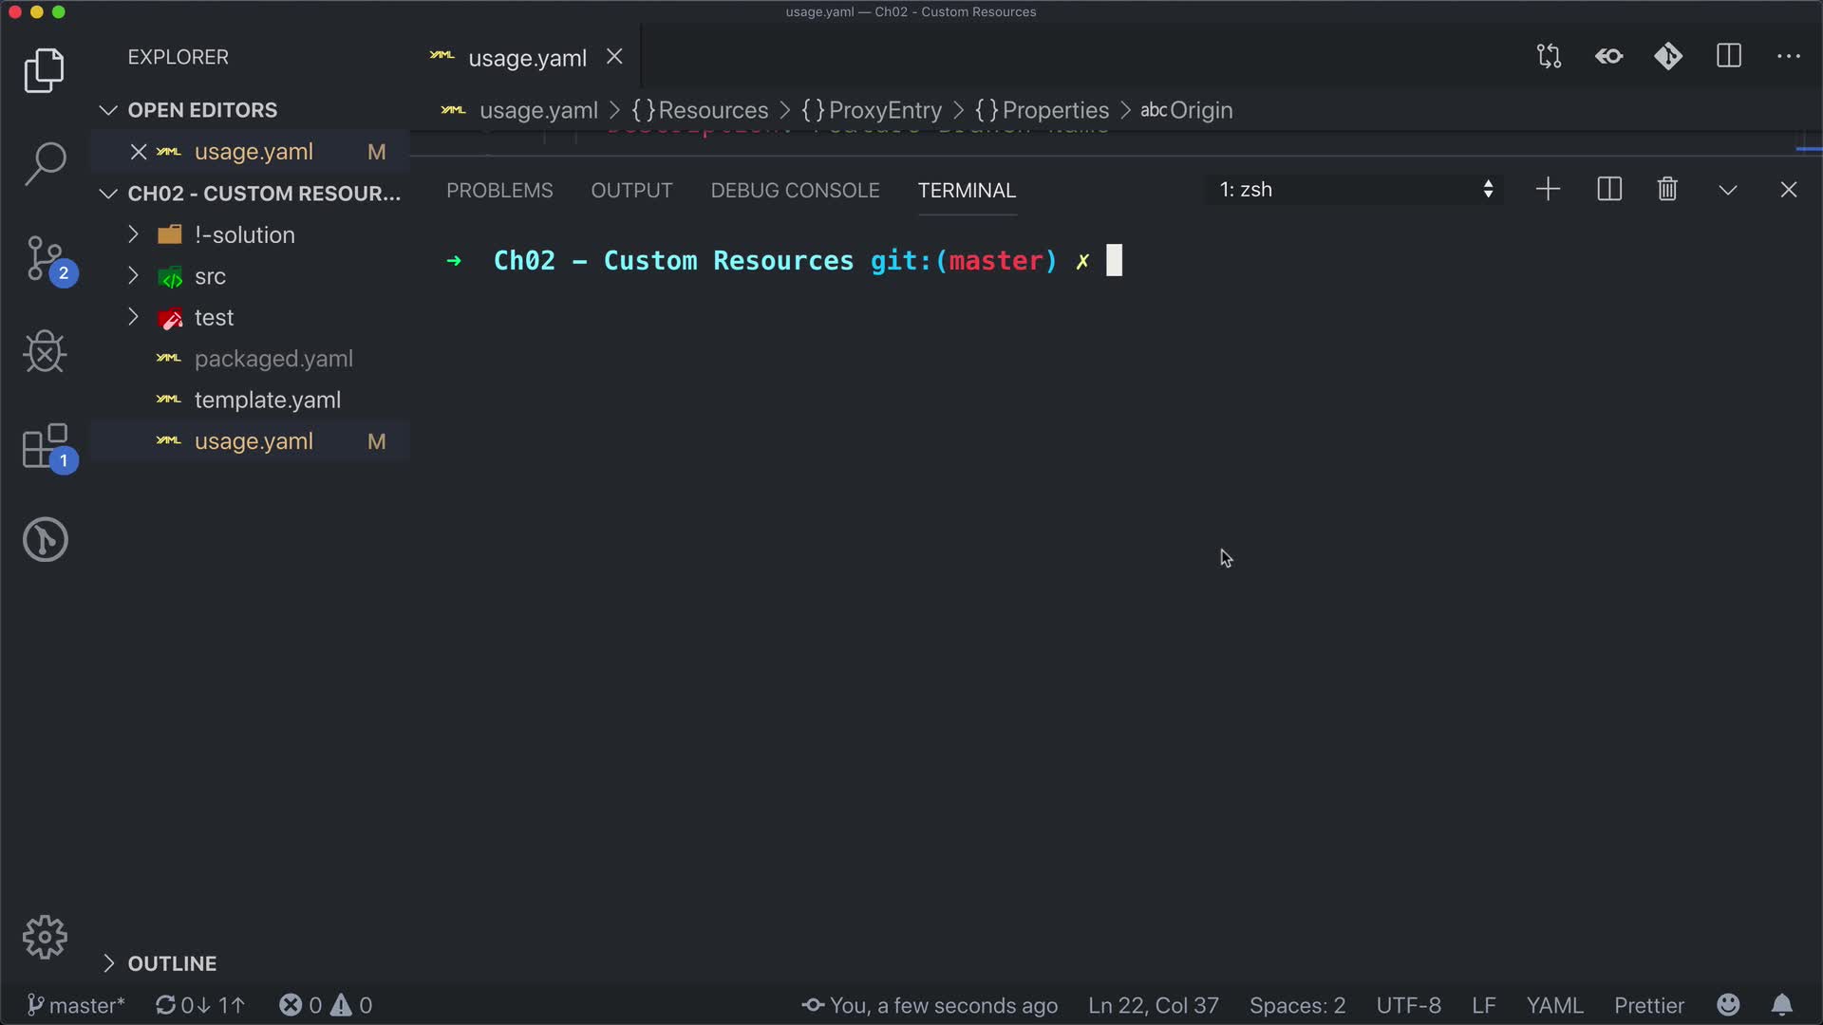This screenshot has width=1823, height=1025.
Task: Open template.yaml in the explorer
Action: [x=267, y=401]
